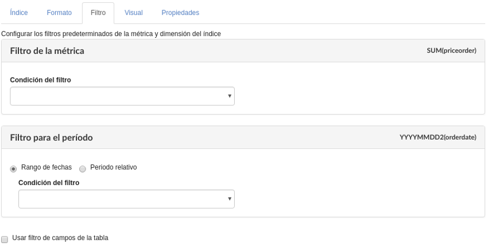
Task: Click Condición del filtro label in metric panel
Action: click(x=41, y=80)
